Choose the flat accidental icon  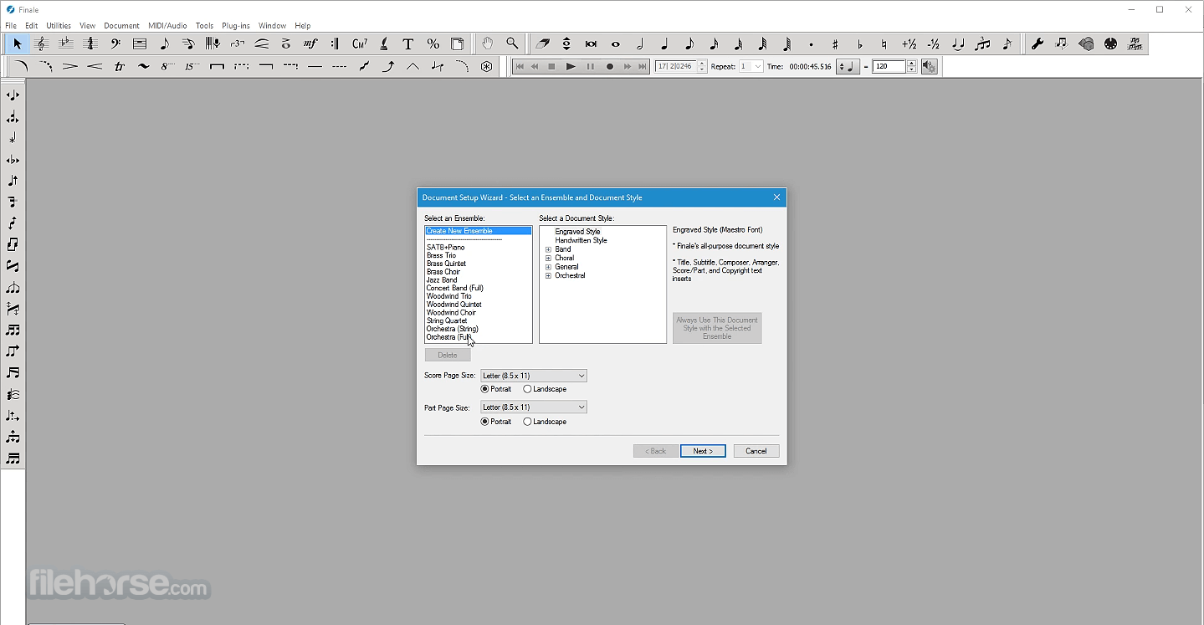(x=859, y=44)
